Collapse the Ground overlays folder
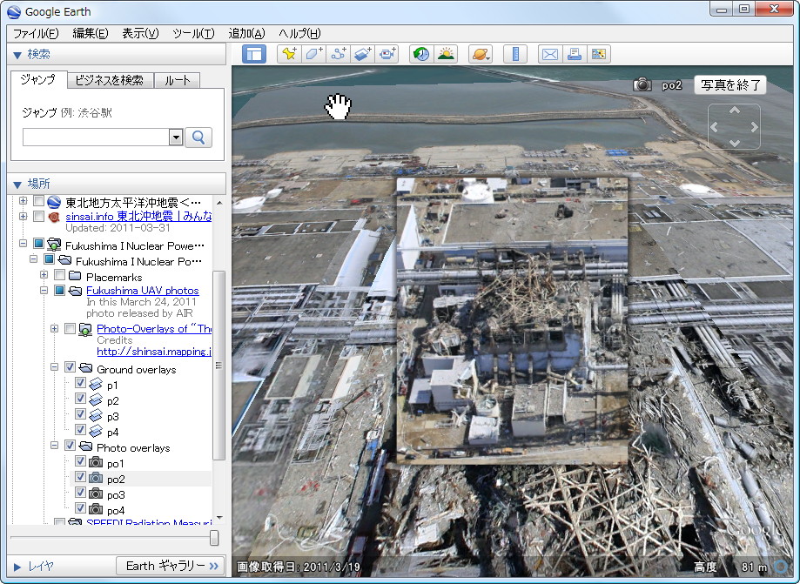The height and width of the screenshot is (584, 800). tap(55, 369)
